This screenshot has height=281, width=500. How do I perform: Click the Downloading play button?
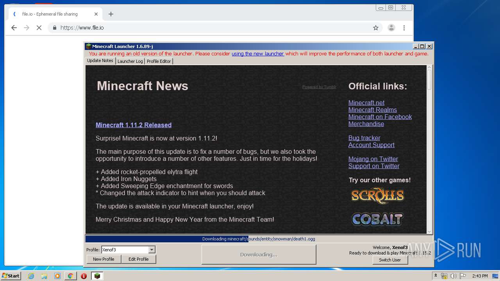[259, 254]
